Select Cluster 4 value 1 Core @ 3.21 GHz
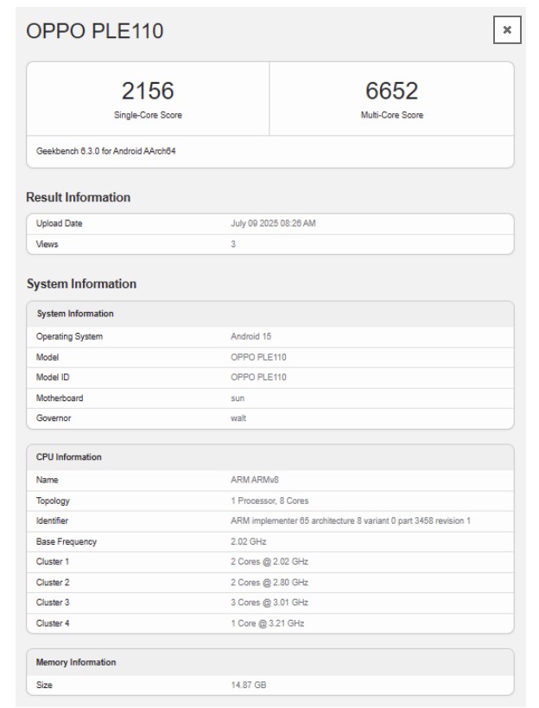This screenshot has height=708, width=539. [267, 623]
